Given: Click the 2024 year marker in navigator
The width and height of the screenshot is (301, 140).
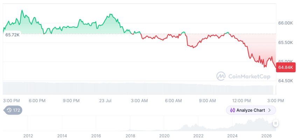Looking at the screenshot, I should pyautogui.click(x=232, y=136).
